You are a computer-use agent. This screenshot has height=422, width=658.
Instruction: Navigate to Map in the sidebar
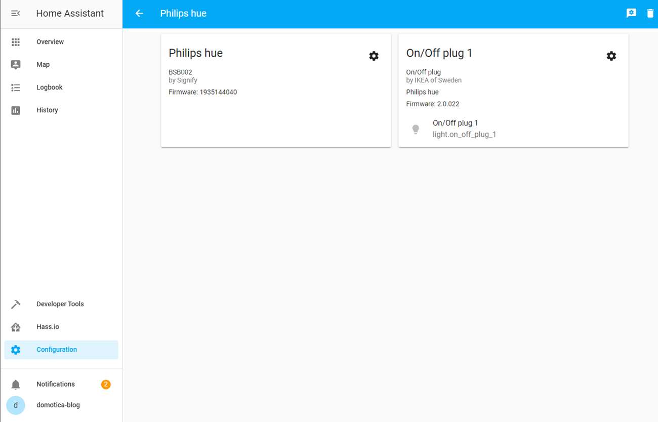(43, 65)
